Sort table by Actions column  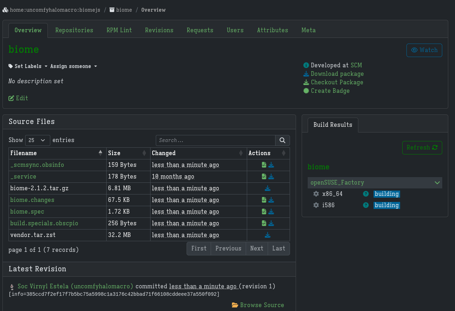(268, 153)
